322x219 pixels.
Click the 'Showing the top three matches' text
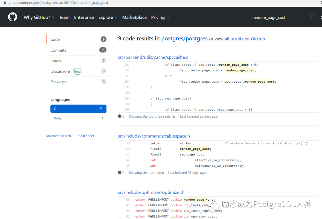pos(152,116)
